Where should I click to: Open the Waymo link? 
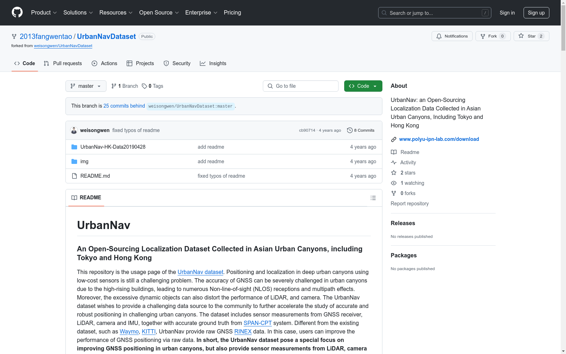pyautogui.click(x=129, y=331)
